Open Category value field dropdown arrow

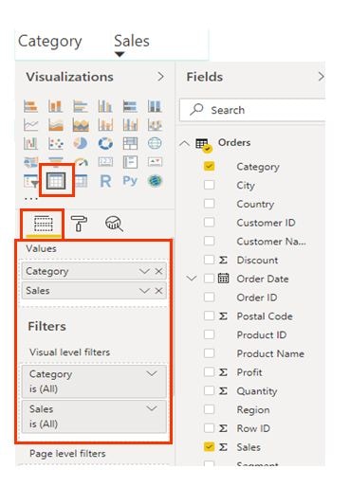(x=144, y=271)
